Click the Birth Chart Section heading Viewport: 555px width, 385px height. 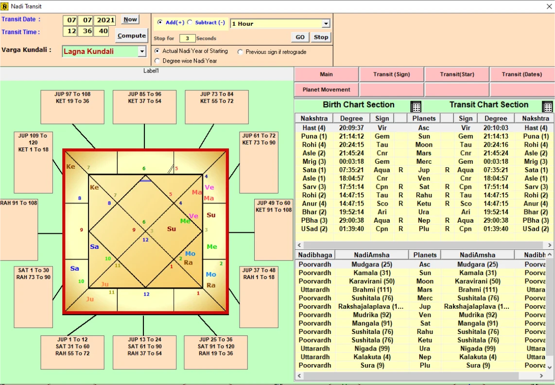[x=359, y=105]
